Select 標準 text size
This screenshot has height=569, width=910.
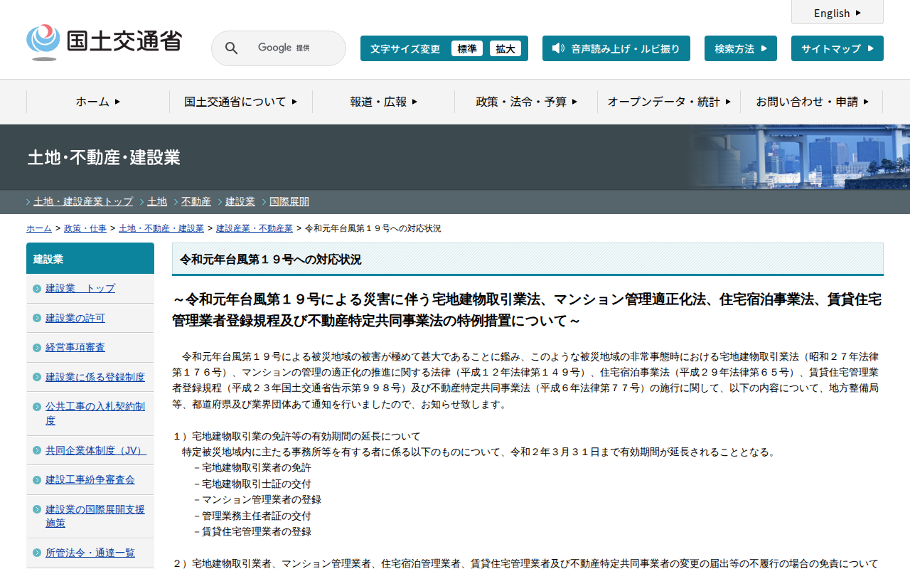tap(467, 48)
